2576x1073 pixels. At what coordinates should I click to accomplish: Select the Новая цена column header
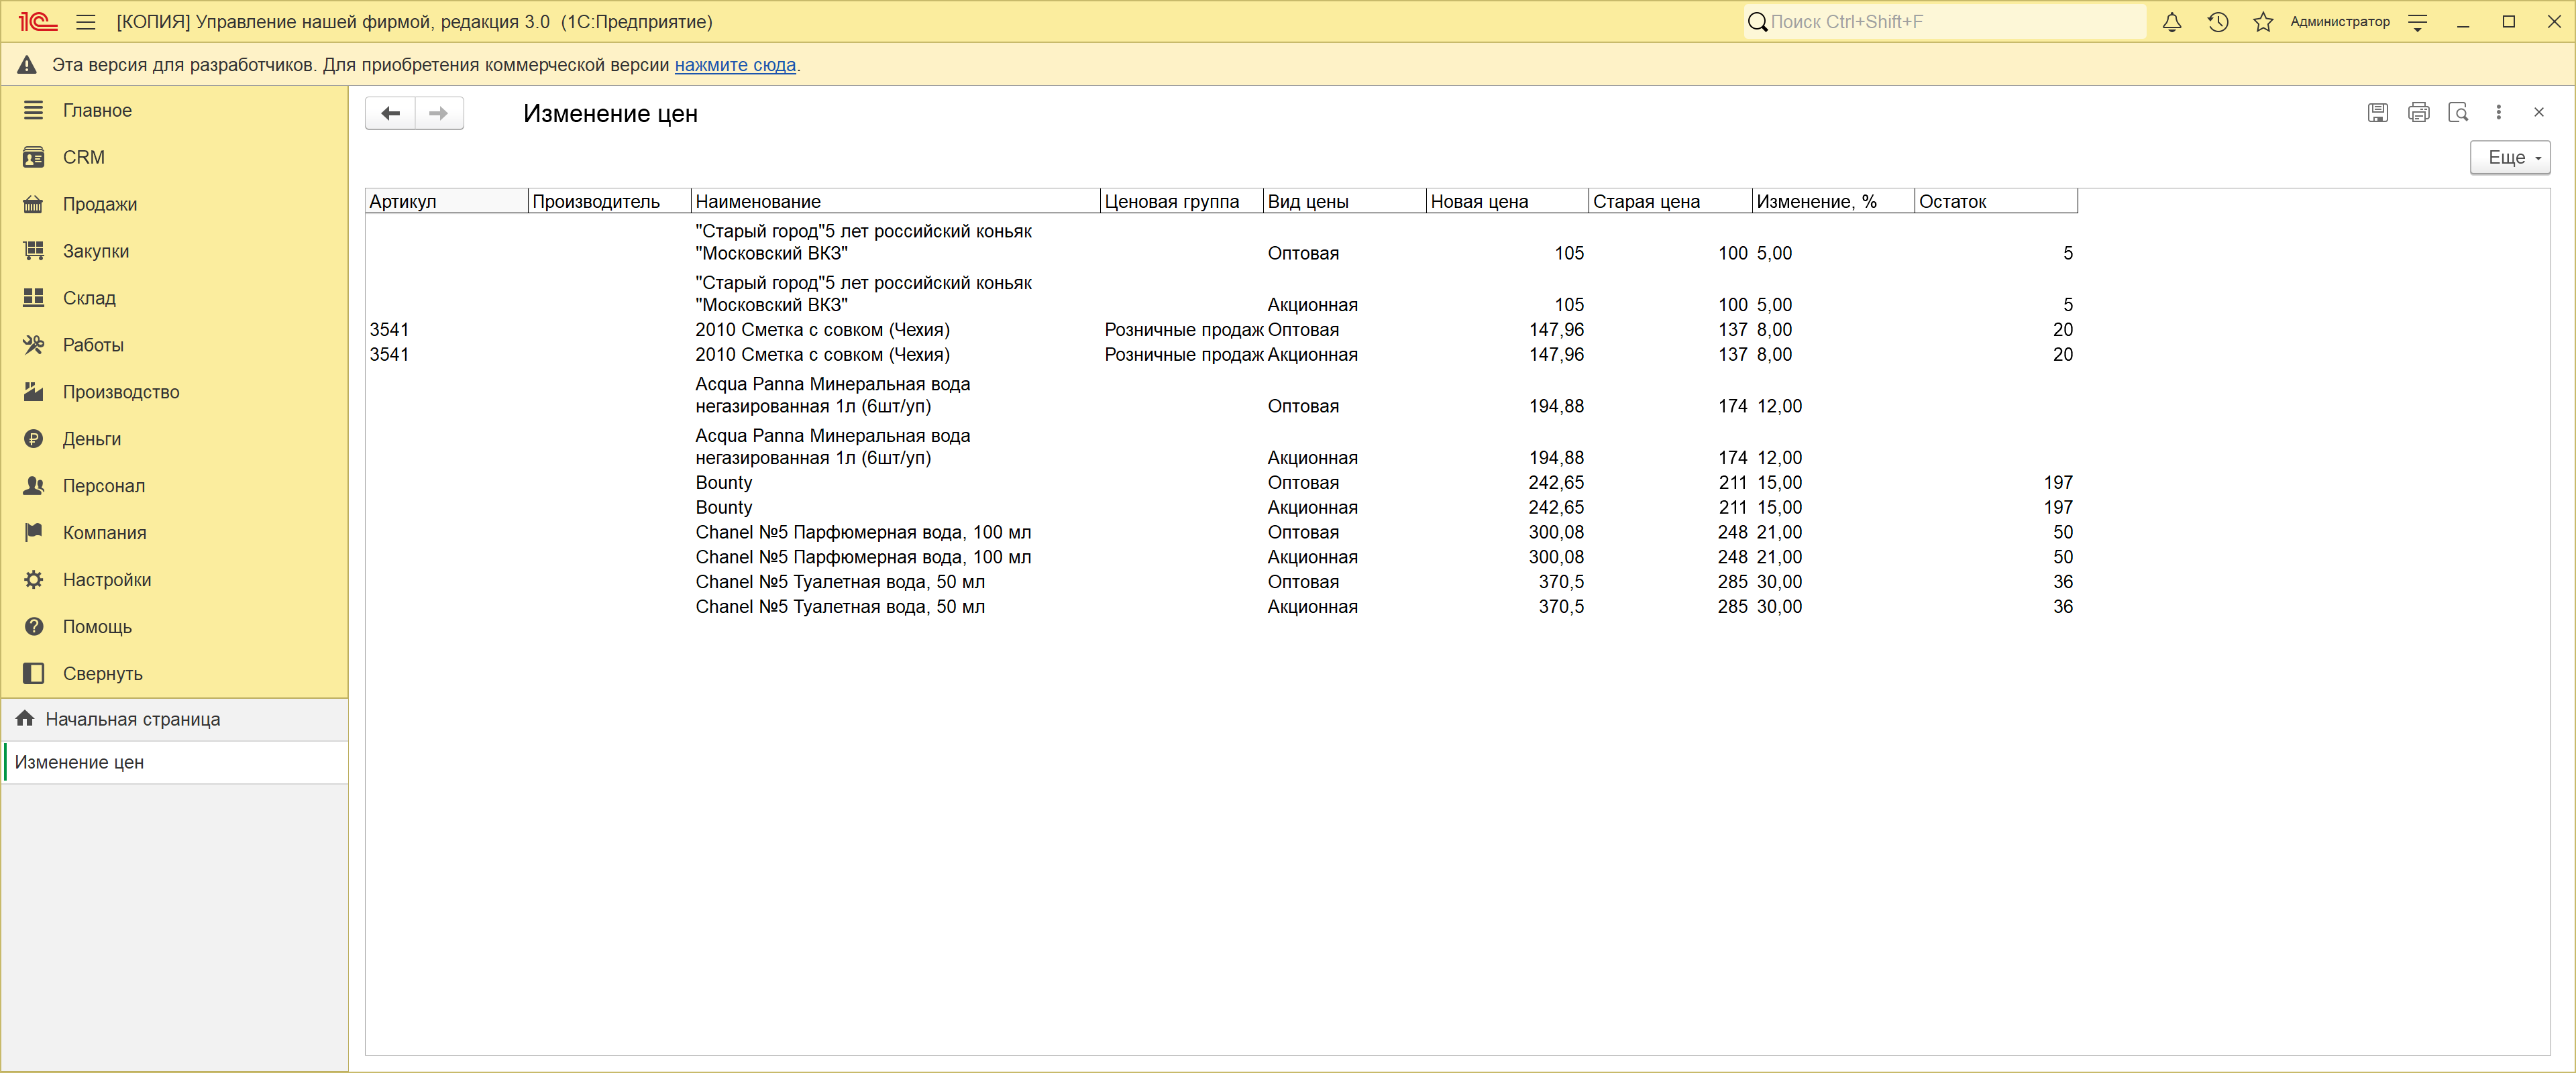click(1507, 201)
